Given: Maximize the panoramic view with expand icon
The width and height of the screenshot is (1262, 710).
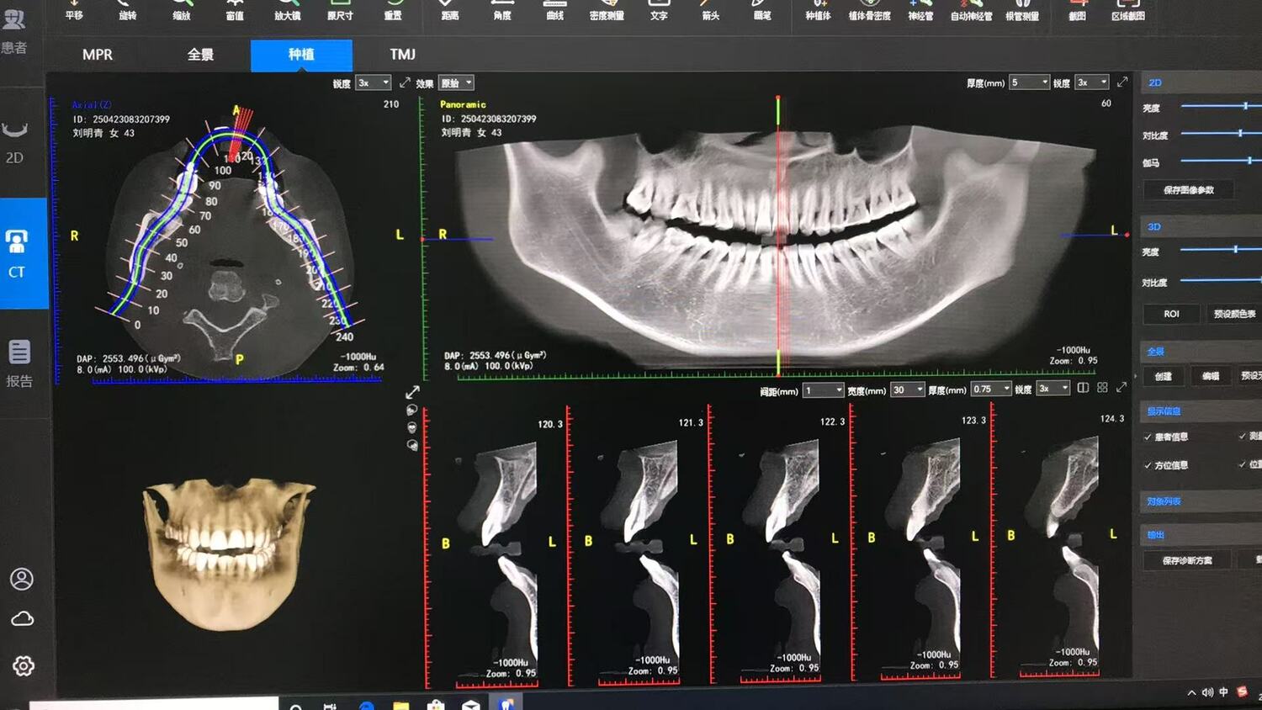Looking at the screenshot, I should [1121, 82].
